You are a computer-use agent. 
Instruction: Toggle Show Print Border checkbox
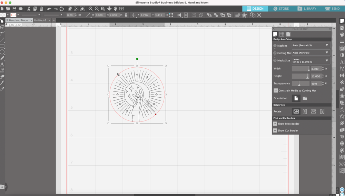(x=275, y=124)
